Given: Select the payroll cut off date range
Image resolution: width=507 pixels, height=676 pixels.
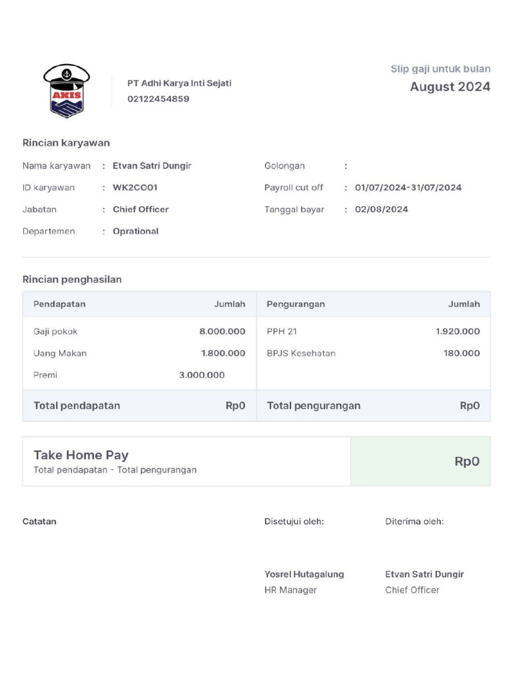Looking at the screenshot, I should tap(408, 187).
